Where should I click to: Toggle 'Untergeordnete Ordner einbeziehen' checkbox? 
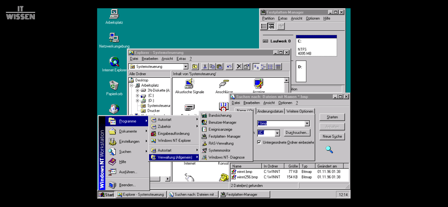(259, 142)
